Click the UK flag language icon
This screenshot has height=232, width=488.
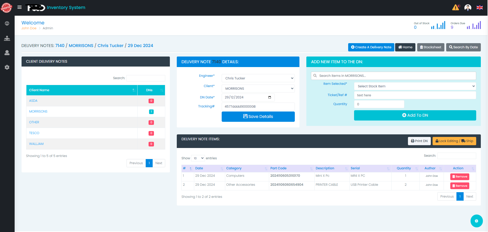pos(480,8)
